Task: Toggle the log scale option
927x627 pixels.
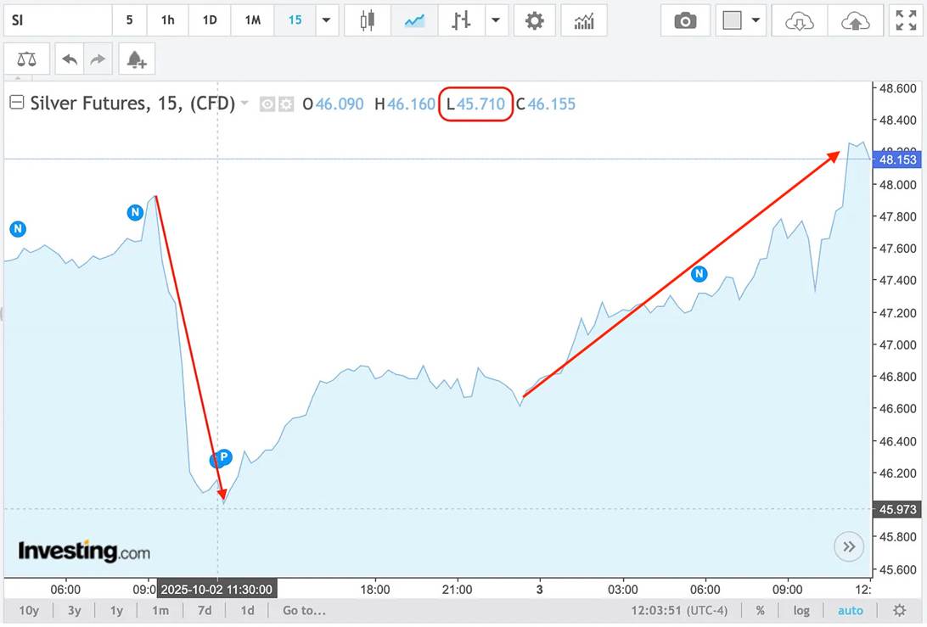Action: click(x=801, y=610)
